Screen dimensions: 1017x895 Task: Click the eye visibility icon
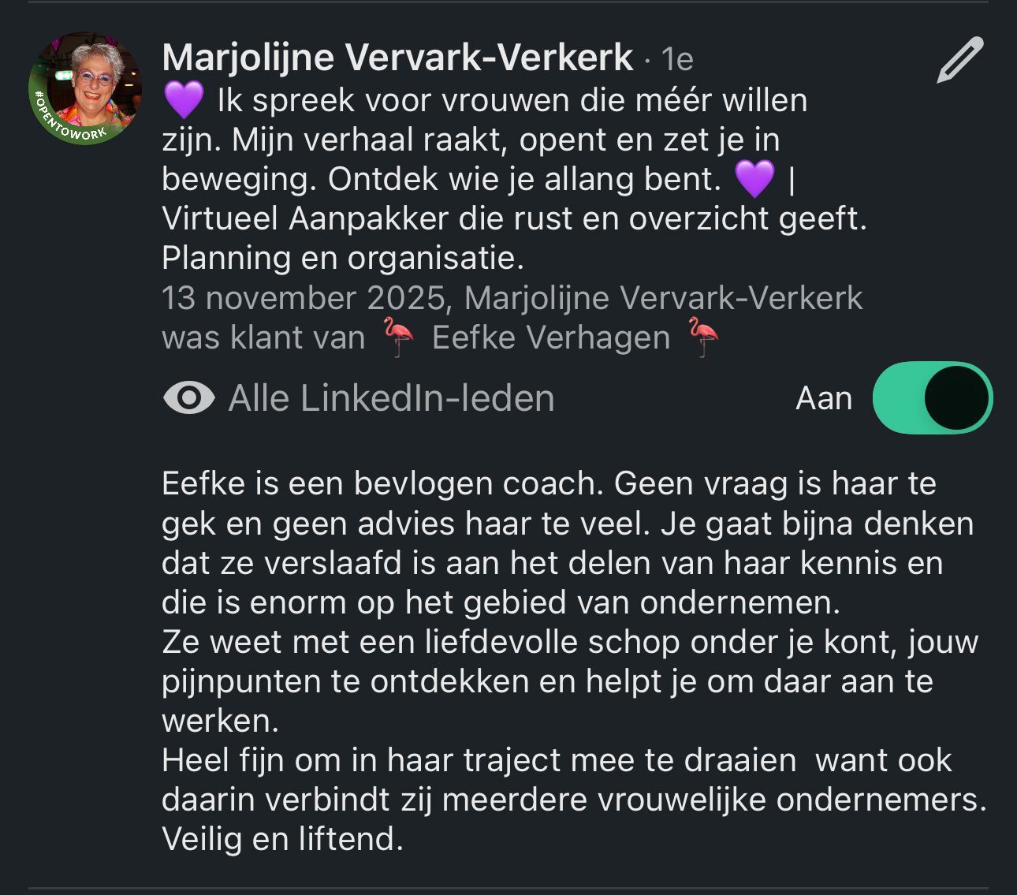[x=189, y=398]
